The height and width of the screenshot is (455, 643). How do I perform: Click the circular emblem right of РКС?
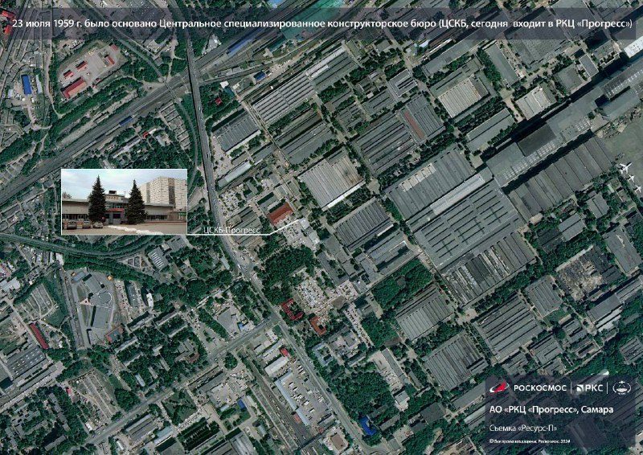[622, 388]
